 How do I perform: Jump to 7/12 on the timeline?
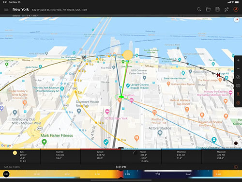click(158, 174)
